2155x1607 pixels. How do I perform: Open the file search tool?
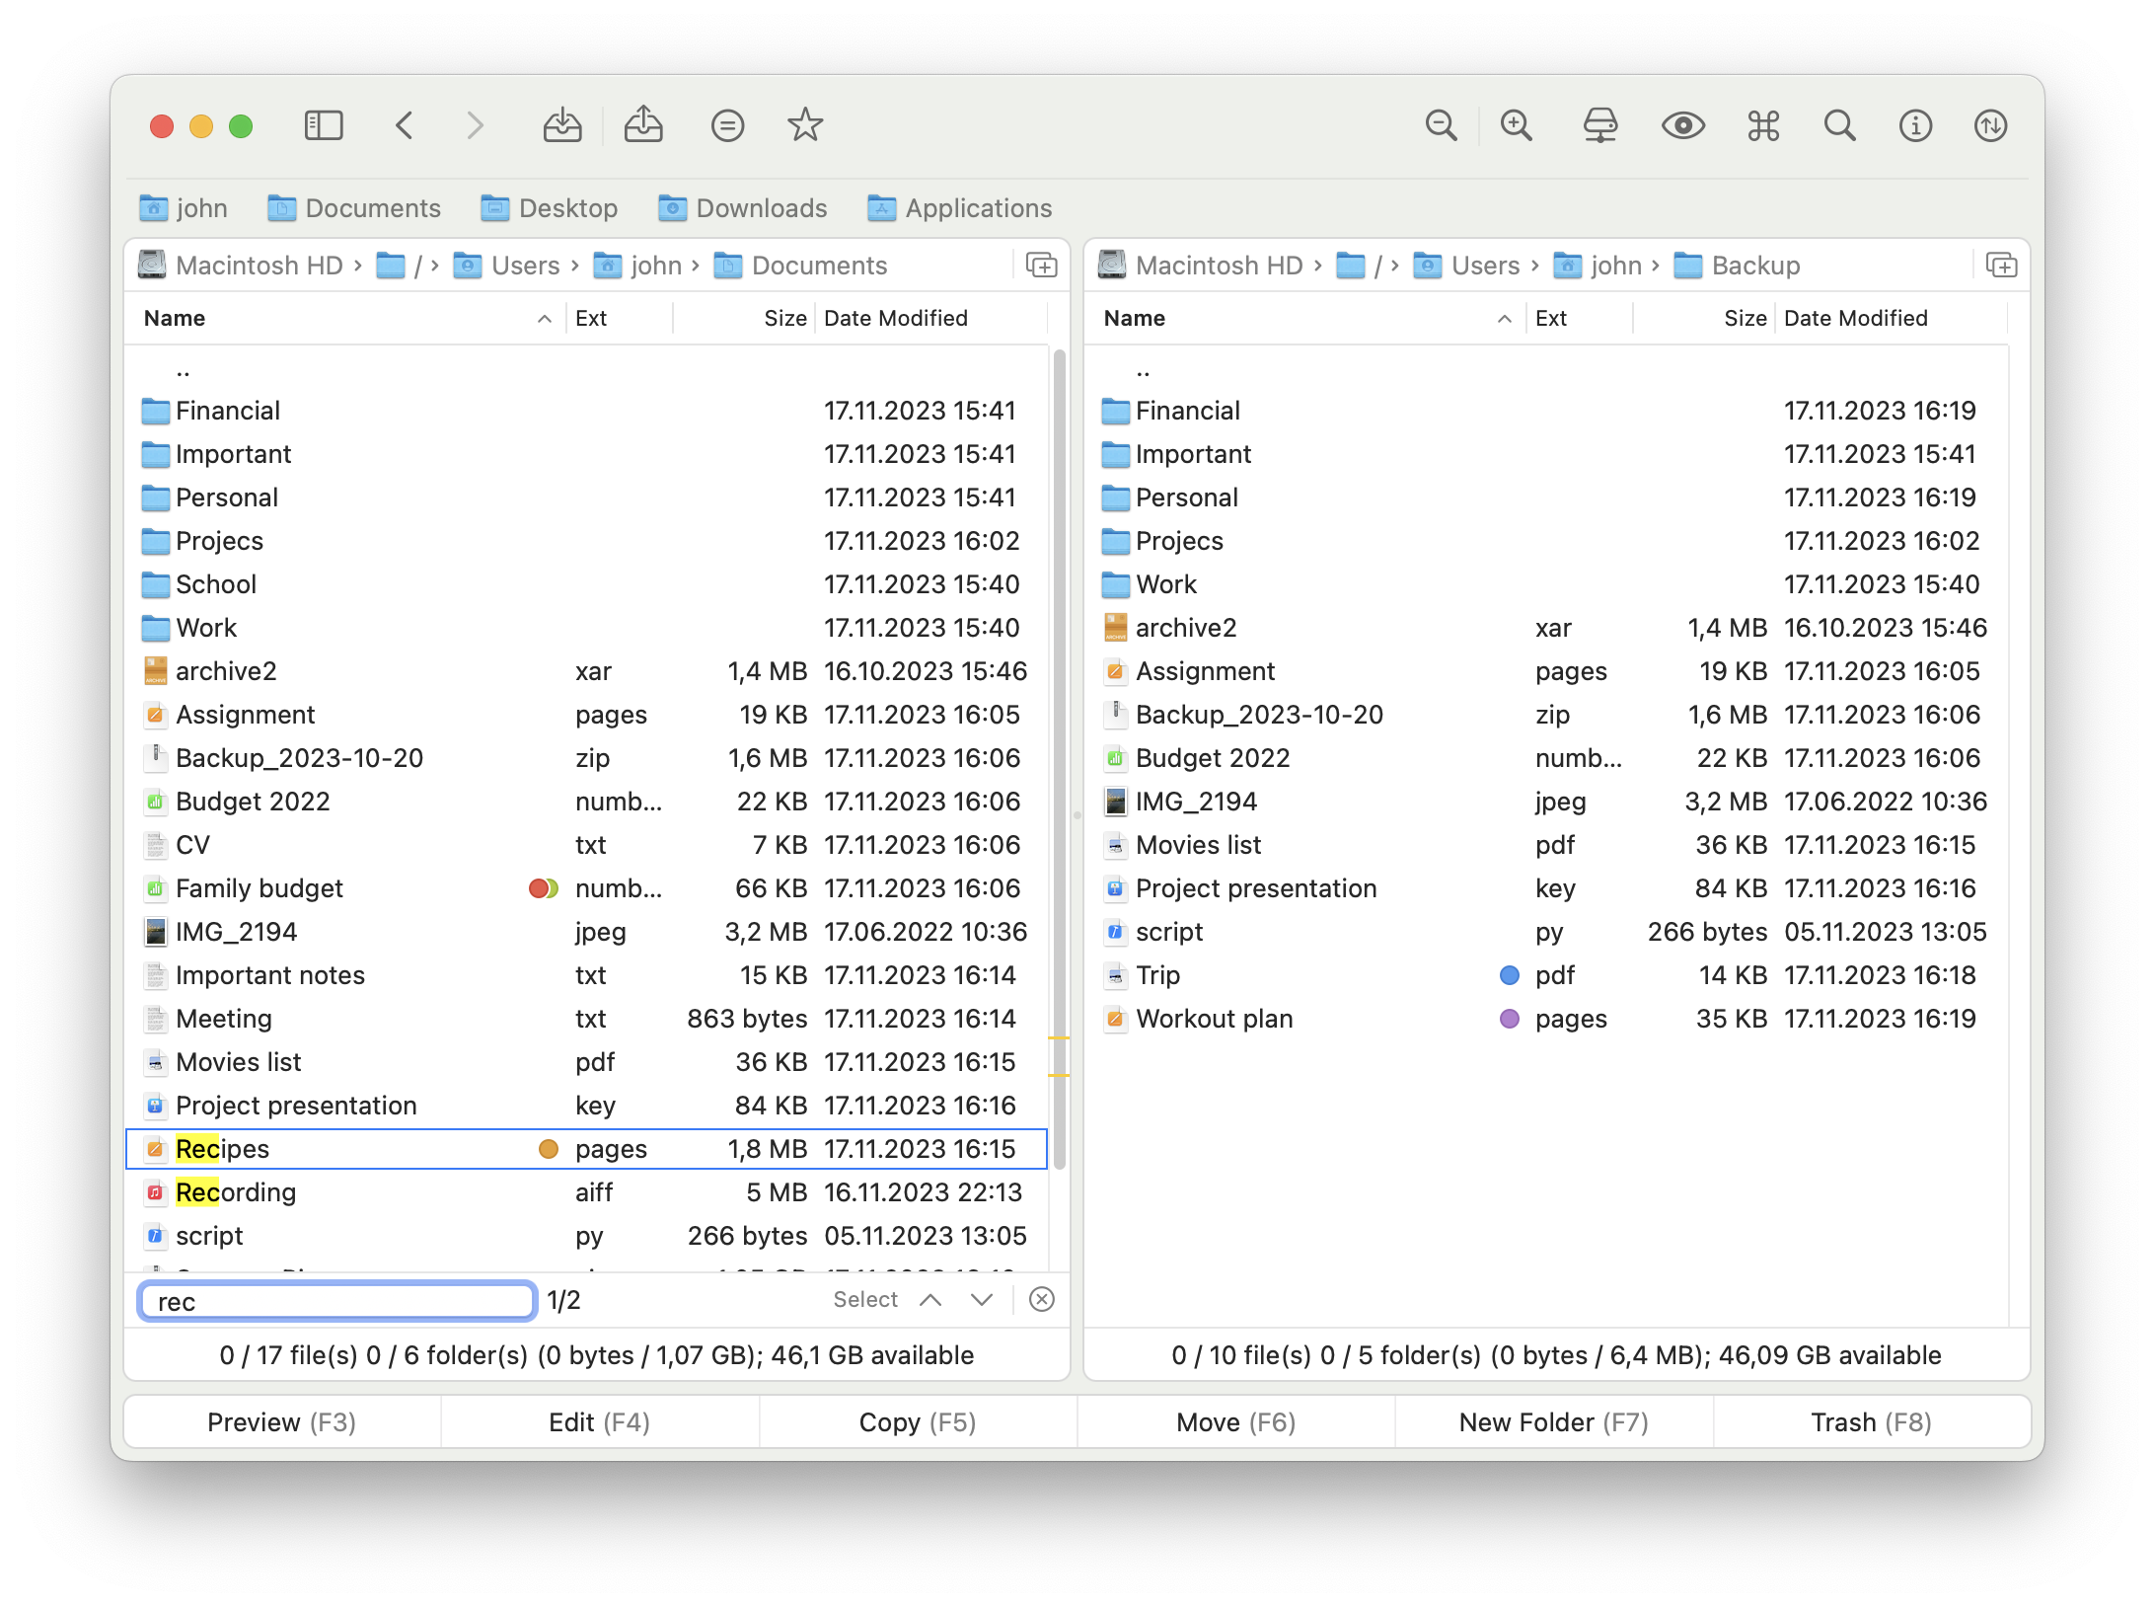(x=1839, y=125)
